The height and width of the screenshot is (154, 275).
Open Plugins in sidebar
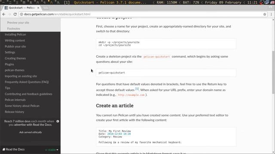[x=9, y=64]
